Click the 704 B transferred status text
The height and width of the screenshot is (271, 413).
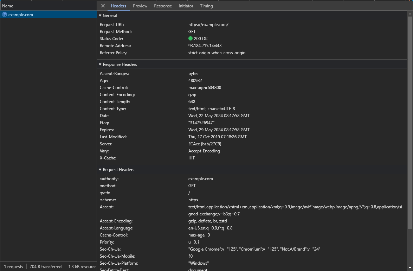click(45, 267)
